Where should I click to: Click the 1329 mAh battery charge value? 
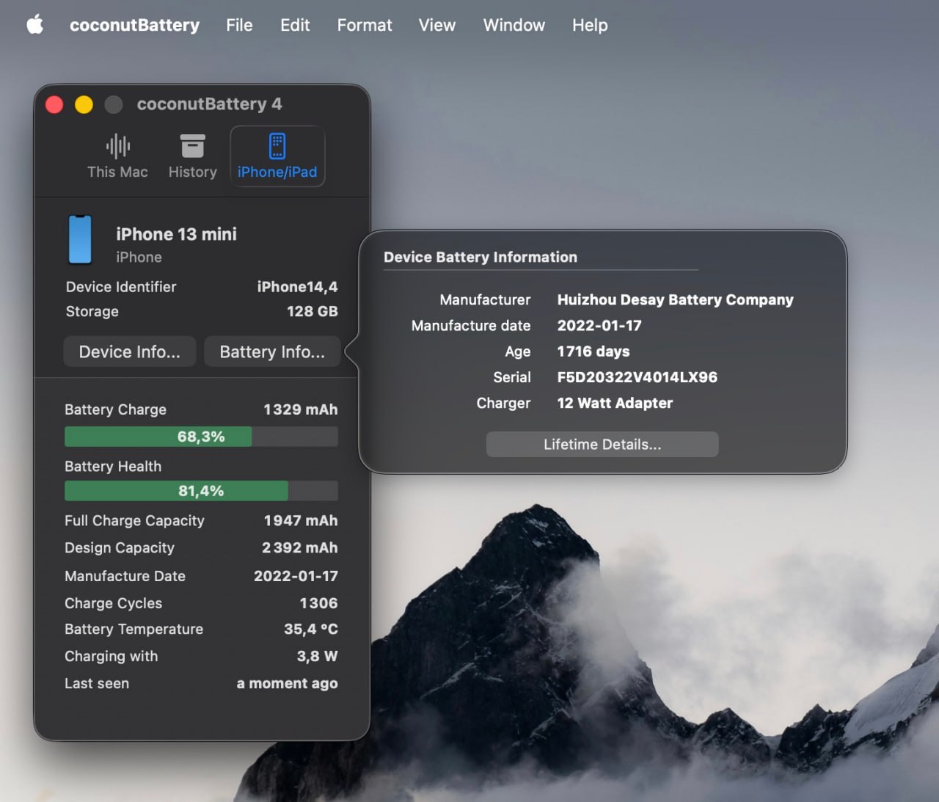[301, 409]
